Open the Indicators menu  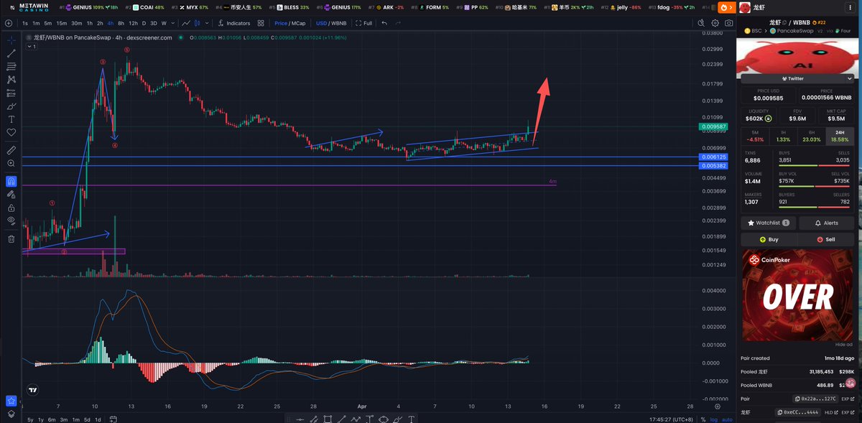click(x=234, y=23)
